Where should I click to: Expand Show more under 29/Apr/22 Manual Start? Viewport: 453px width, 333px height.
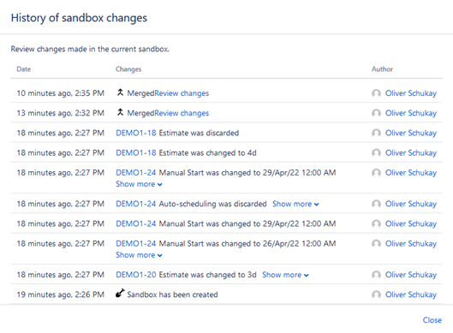pos(139,184)
